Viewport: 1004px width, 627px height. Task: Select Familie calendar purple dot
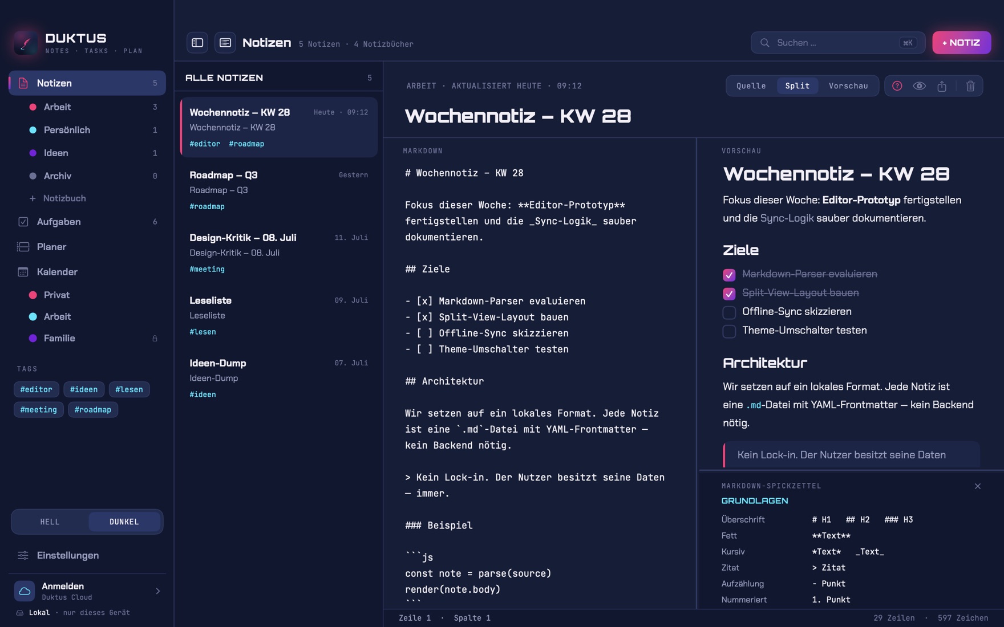tap(33, 339)
